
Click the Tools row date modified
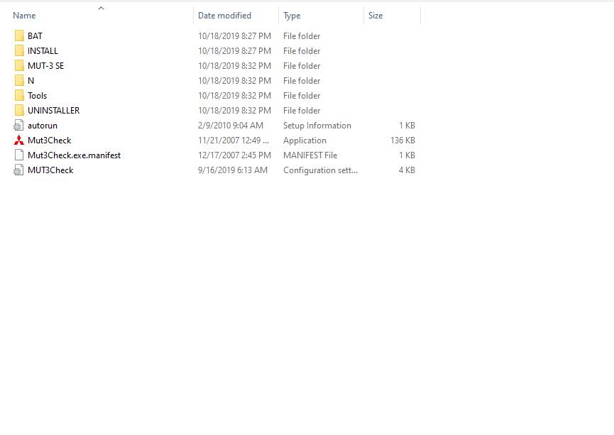pos(234,96)
